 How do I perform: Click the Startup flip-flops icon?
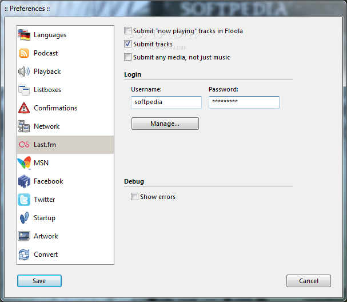tap(24, 218)
